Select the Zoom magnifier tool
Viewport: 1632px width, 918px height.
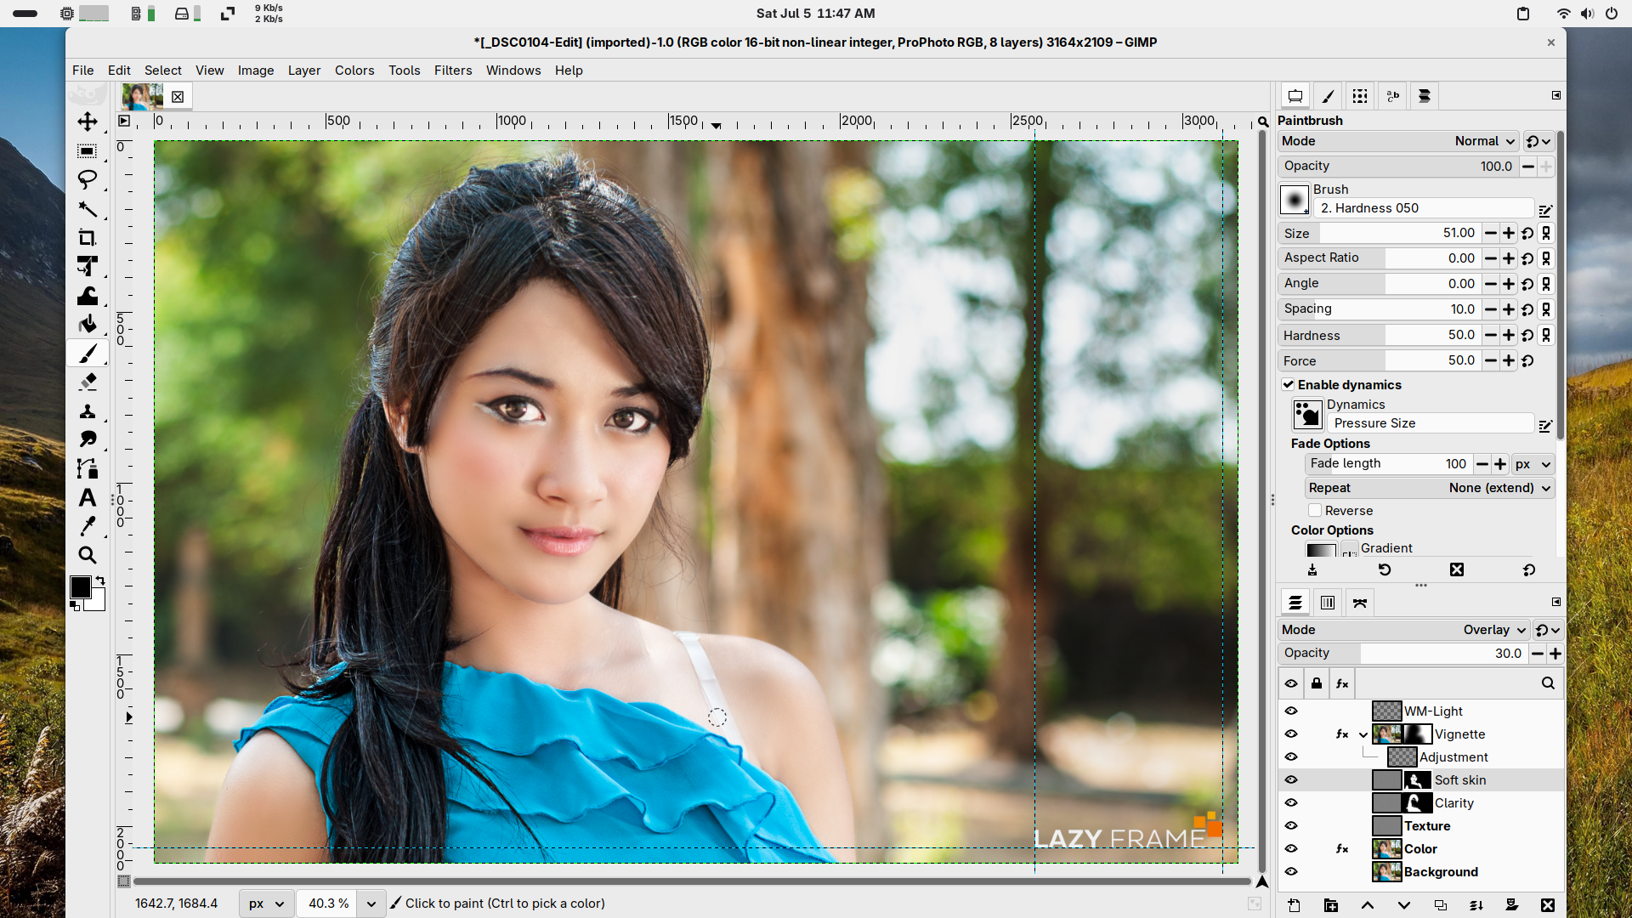[88, 555]
